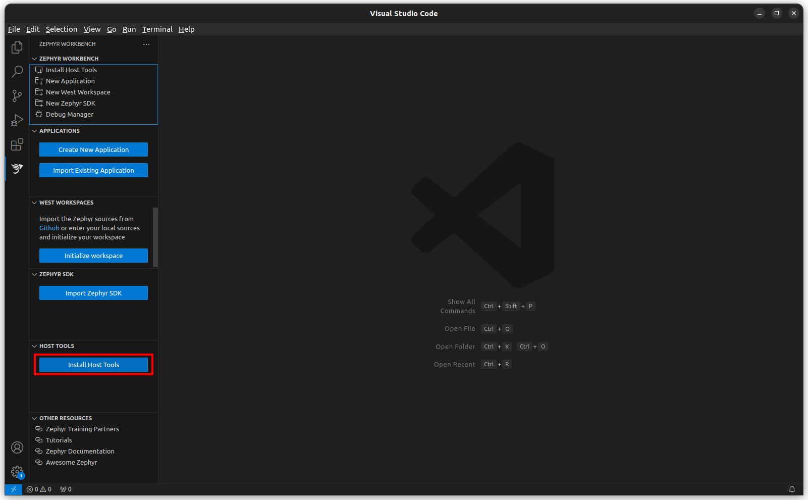Open the remote connection indicator in the status bar
Viewport: 808px width, 500px height.
tap(13, 489)
